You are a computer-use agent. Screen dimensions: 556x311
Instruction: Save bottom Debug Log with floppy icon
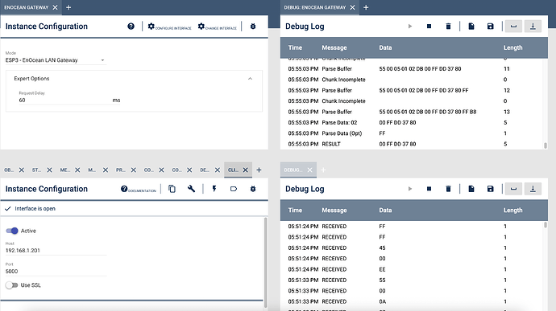(x=491, y=189)
